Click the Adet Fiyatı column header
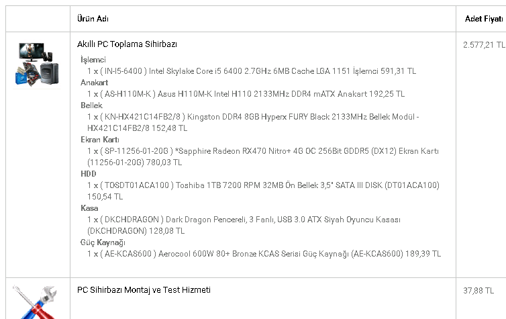The image size is (506, 319). point(483,19)
